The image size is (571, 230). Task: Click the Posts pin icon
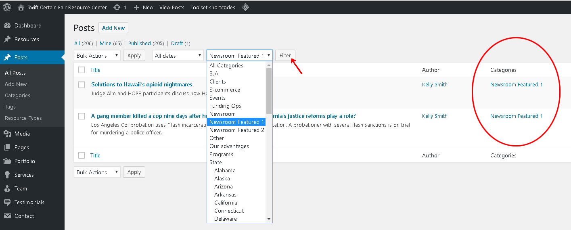7,57
